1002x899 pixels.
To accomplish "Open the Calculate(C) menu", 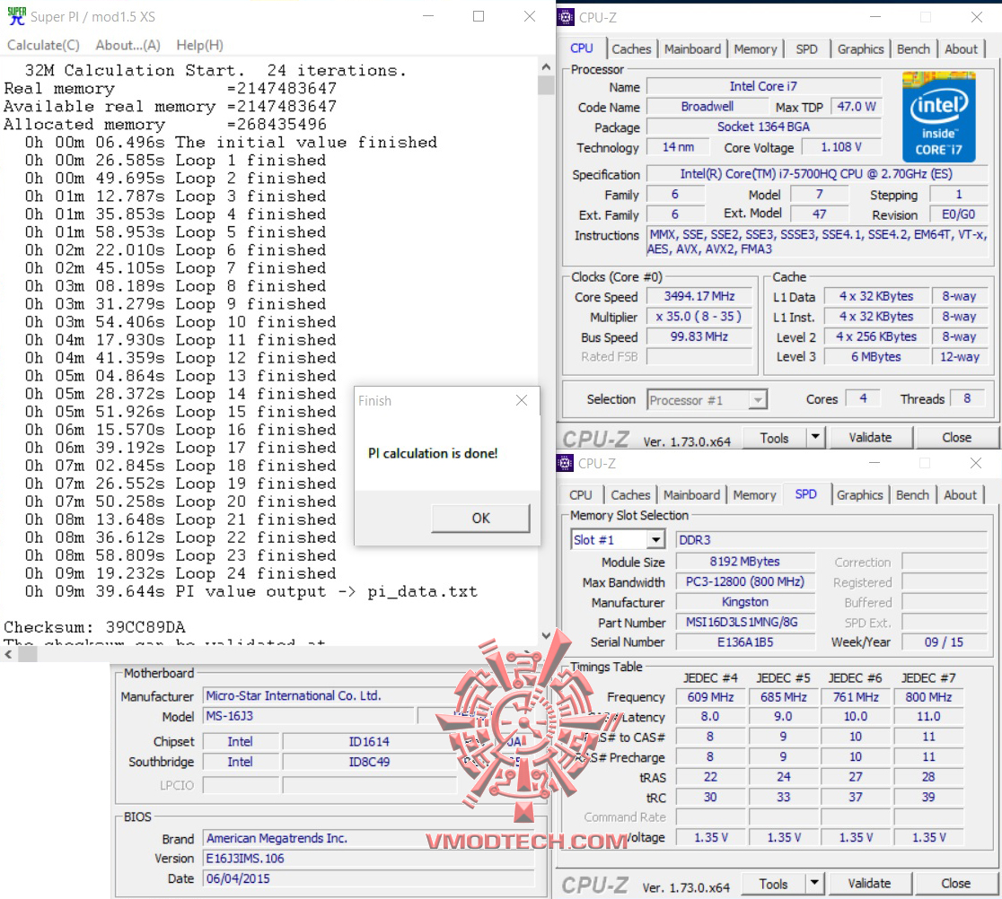I will pyautogui.click(x=43, y=46).
